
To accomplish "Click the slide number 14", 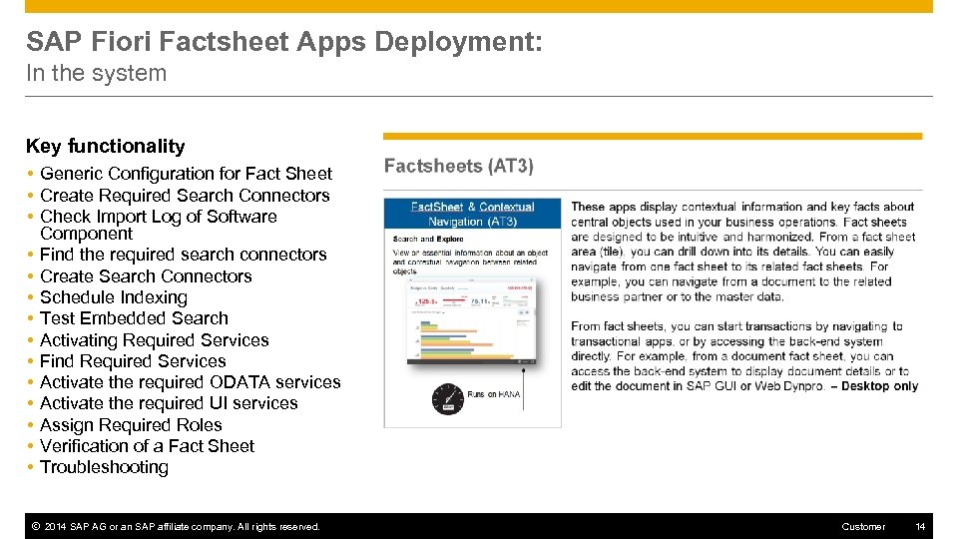I will click(x=920, y=527).
